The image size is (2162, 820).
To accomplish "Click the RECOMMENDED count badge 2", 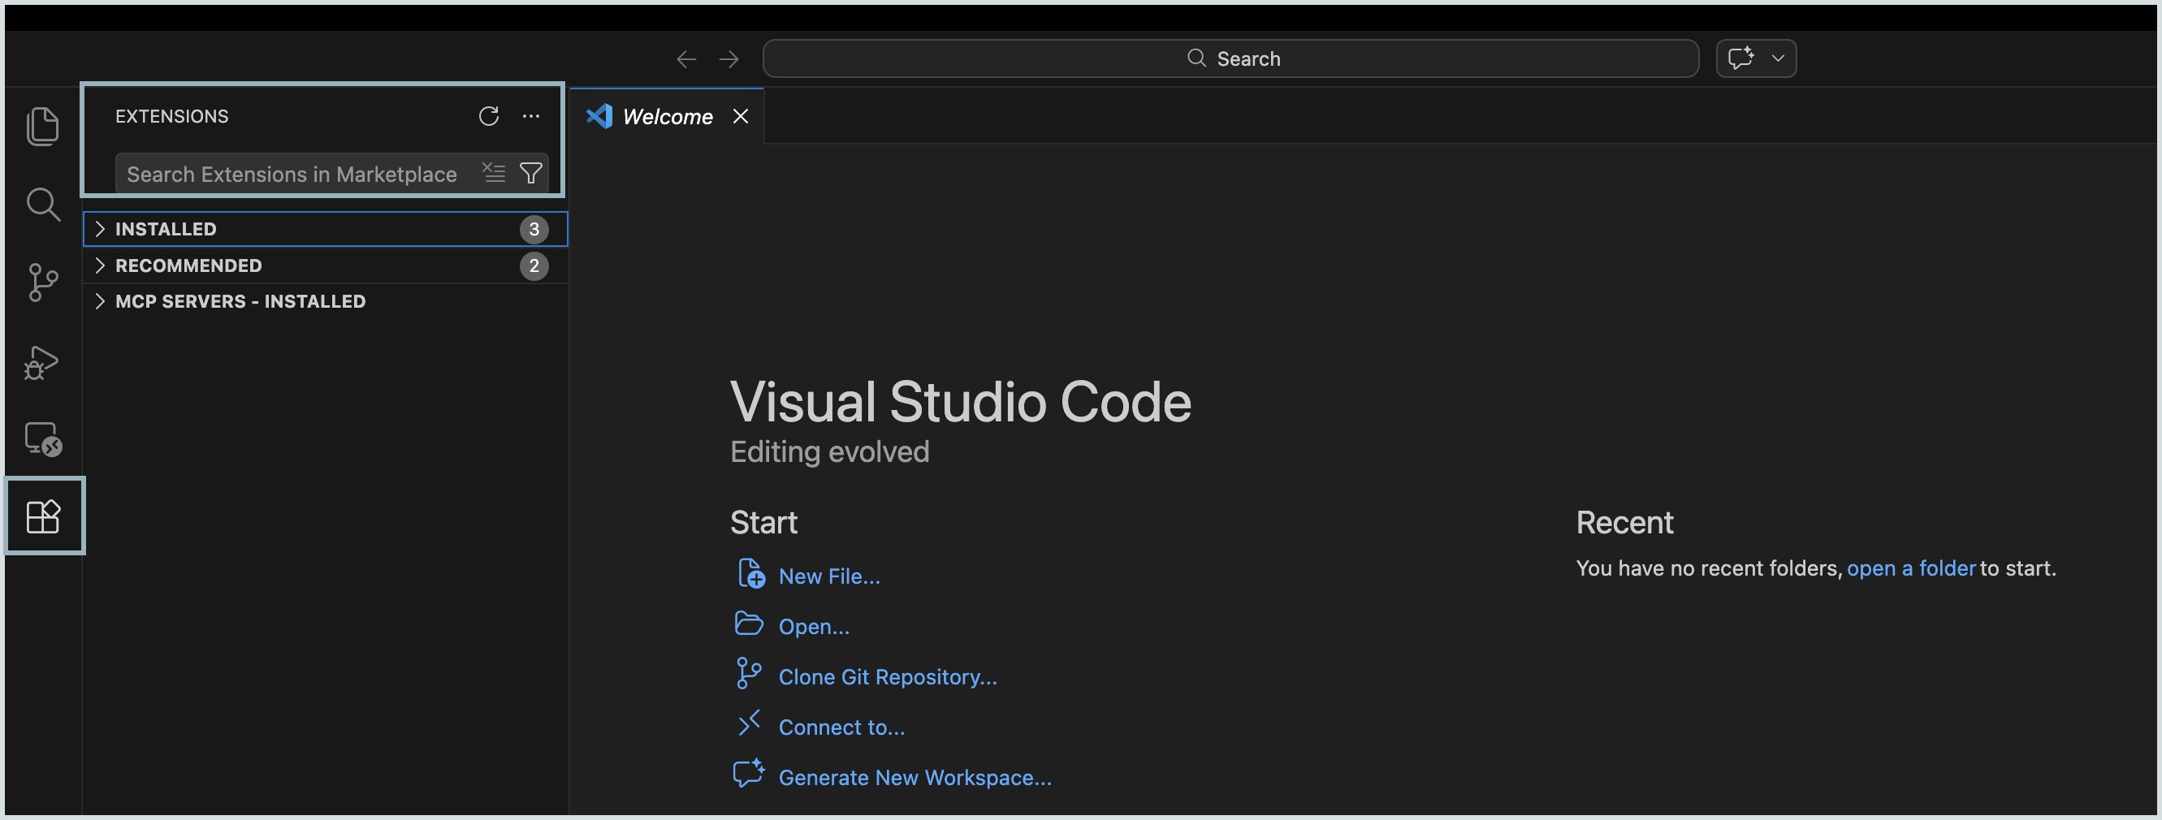I will click(x=534, y=265).
